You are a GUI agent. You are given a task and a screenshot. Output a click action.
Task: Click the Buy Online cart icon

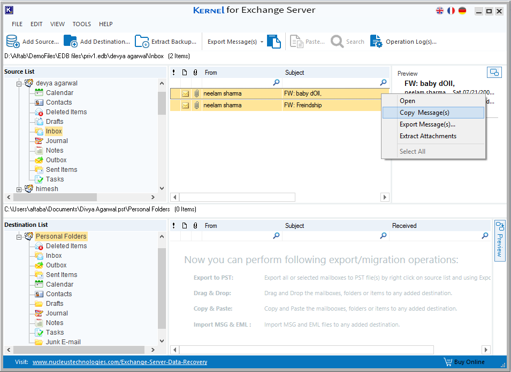[448, 362]
